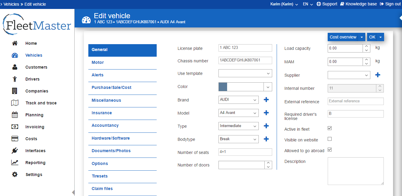Image resolution: width=402 pixels, height=196 pixels.
Task: Click the Settings gear icon
Action: pos(15,175)
